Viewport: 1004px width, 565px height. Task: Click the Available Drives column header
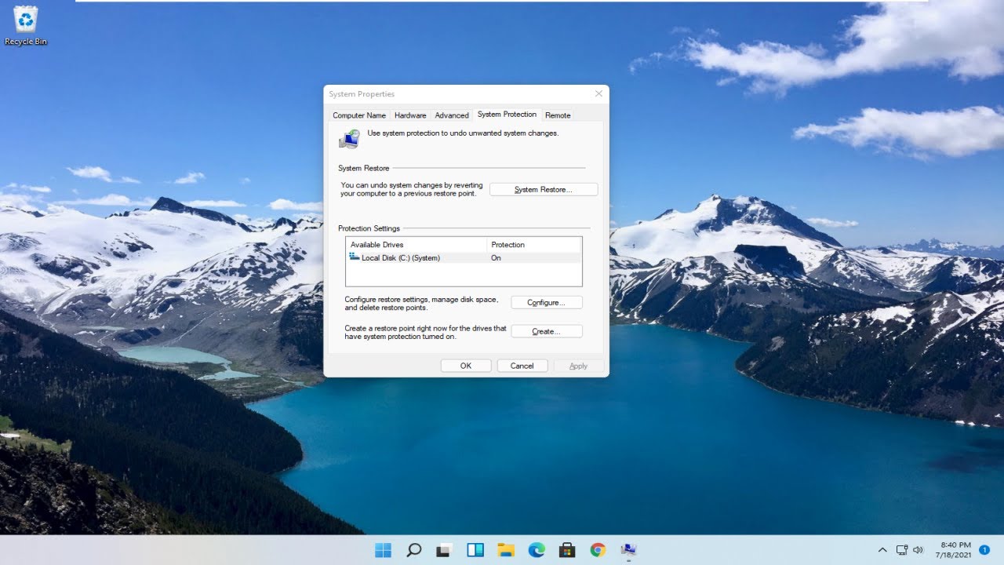[x=417, y=245]
